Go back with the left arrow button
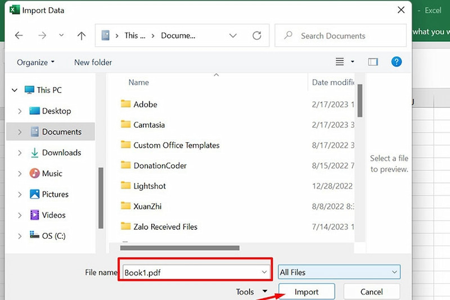This screenshot has height=300, width=450. coord(19,35)
